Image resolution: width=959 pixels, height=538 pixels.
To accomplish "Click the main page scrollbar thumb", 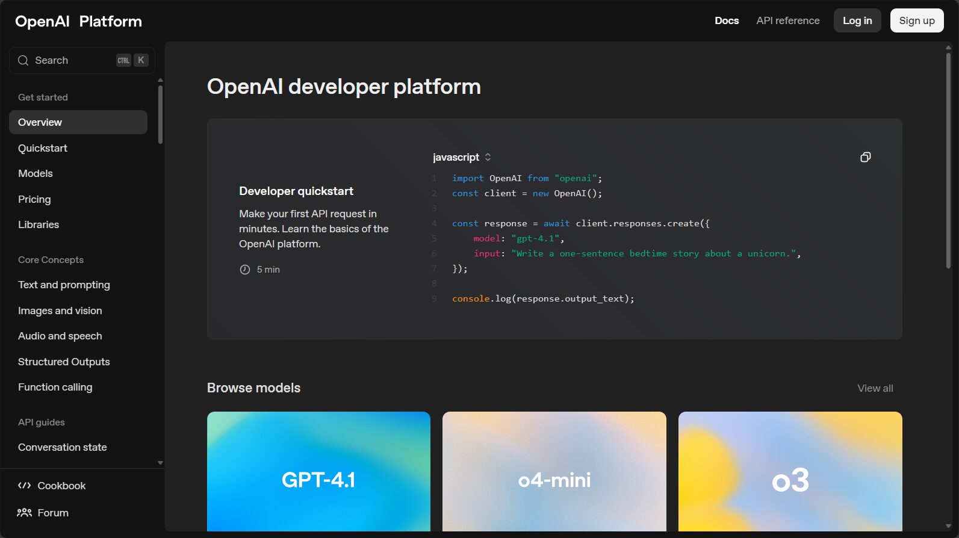I will tap(948, 160).
